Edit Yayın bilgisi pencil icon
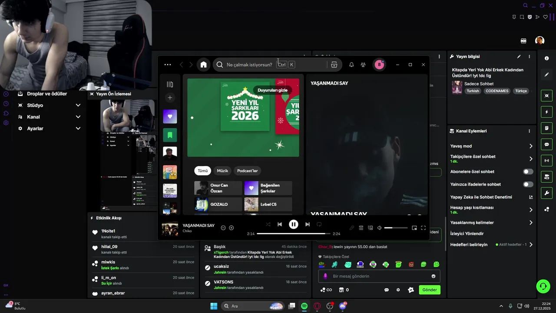Image resolution: width=556 pixels, height=313 pixels. tap(519, 57)
